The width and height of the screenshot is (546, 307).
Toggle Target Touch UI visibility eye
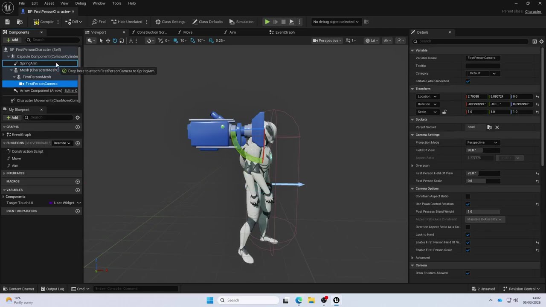point(79,203)
